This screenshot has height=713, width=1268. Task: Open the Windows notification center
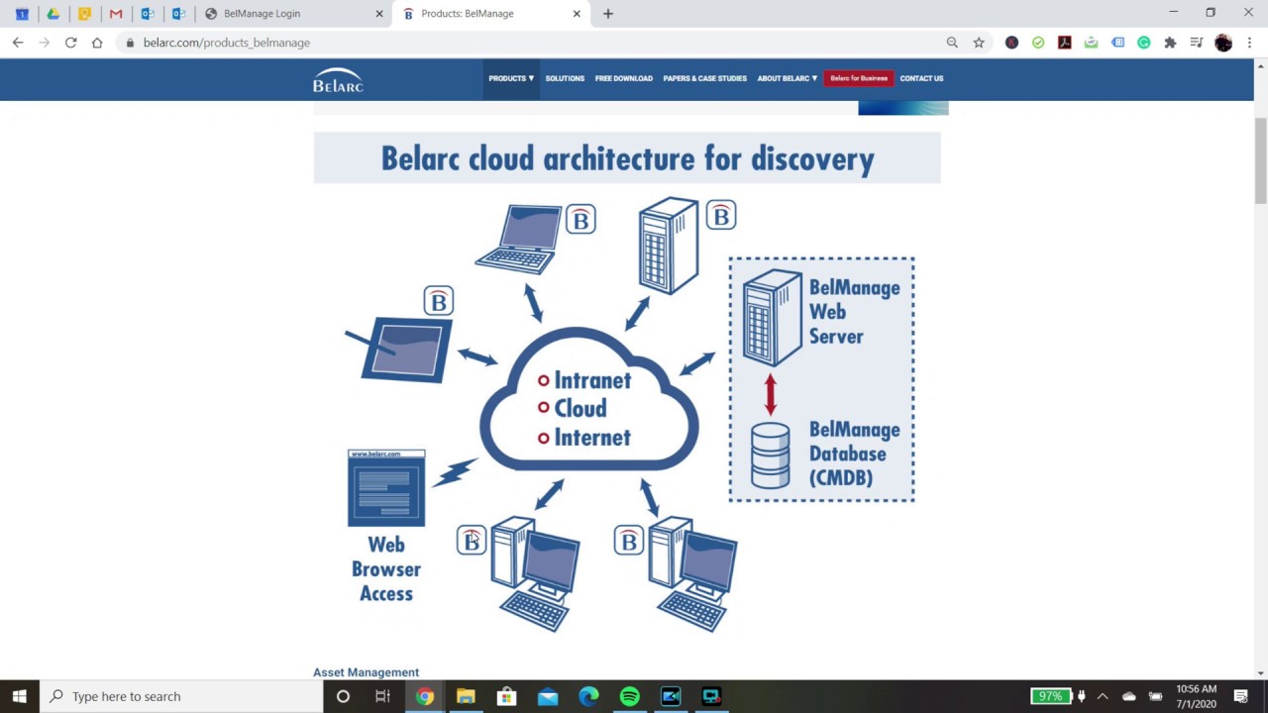[1241, 696]
